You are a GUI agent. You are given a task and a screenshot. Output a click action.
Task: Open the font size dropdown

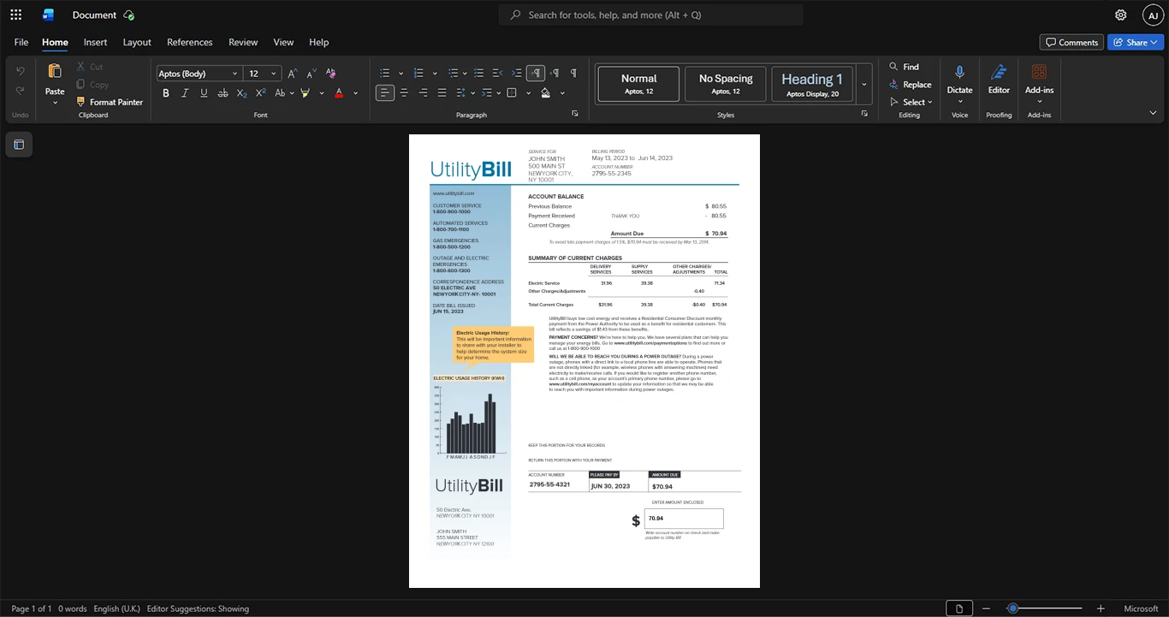coord(273,74)
